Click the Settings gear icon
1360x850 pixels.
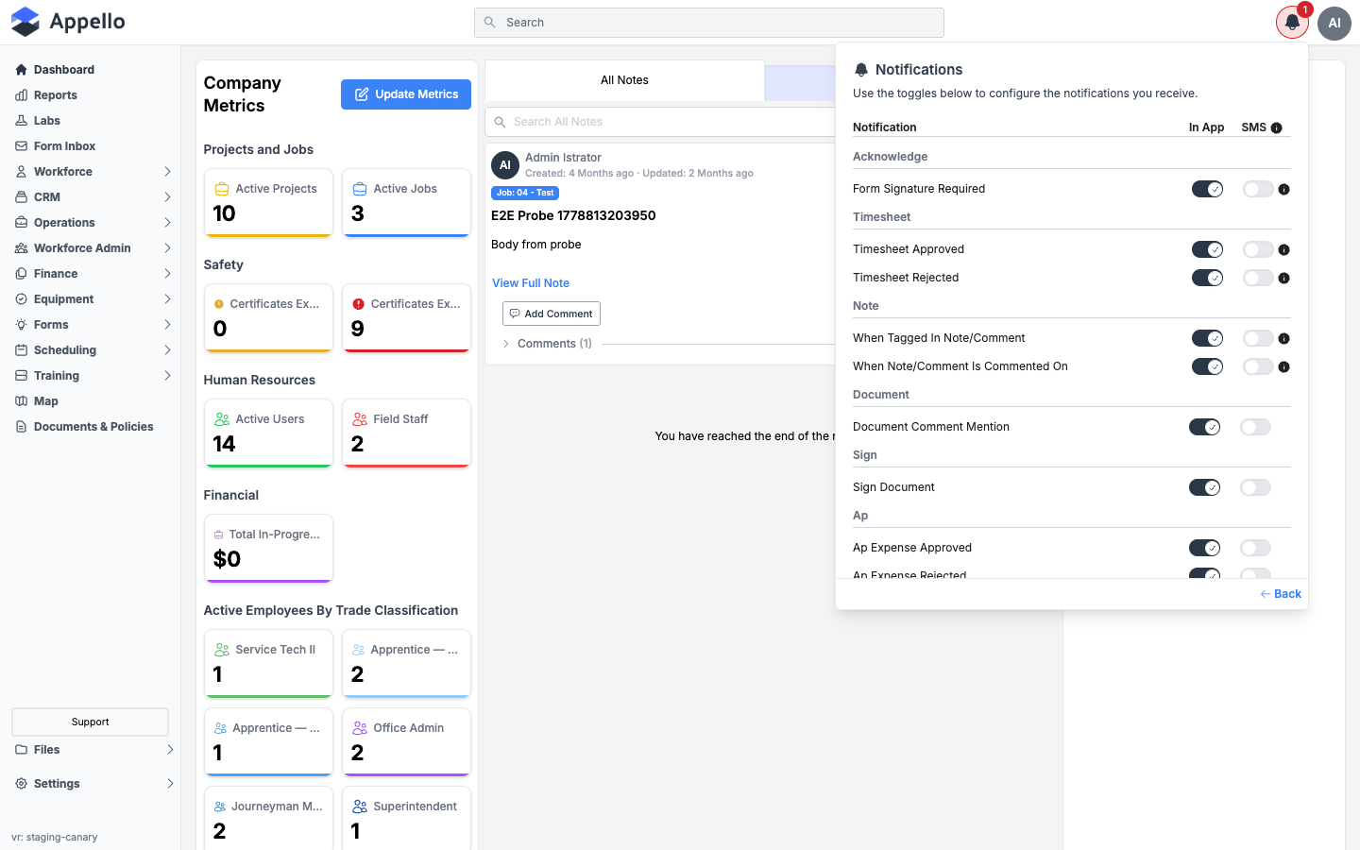click(21, 784)
